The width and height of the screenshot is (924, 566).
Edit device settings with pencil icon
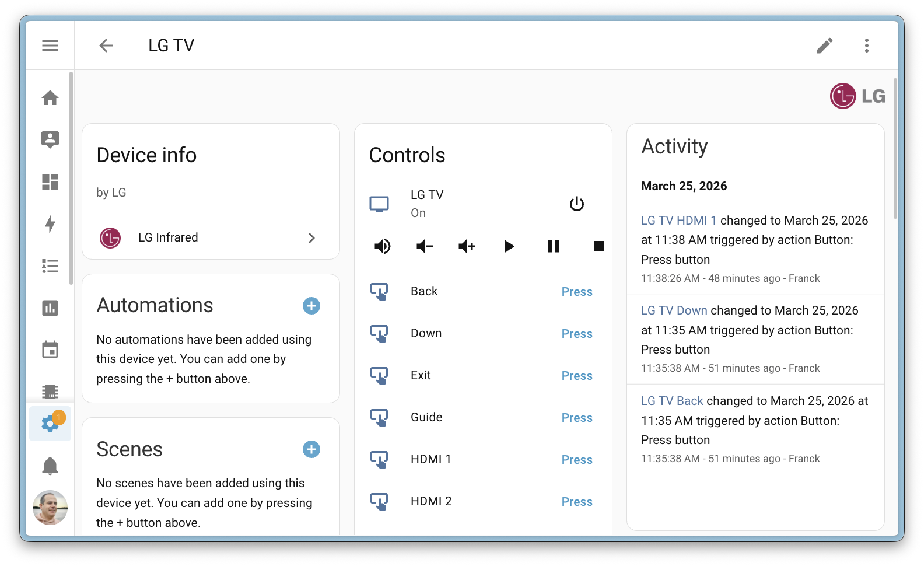pyautogui.click(x=824, y=46)
